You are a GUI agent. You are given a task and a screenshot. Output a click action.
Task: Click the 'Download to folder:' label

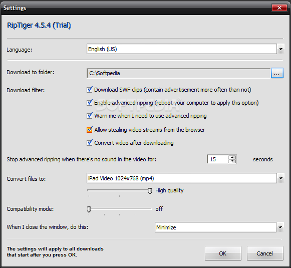click(x=31, y=72)
